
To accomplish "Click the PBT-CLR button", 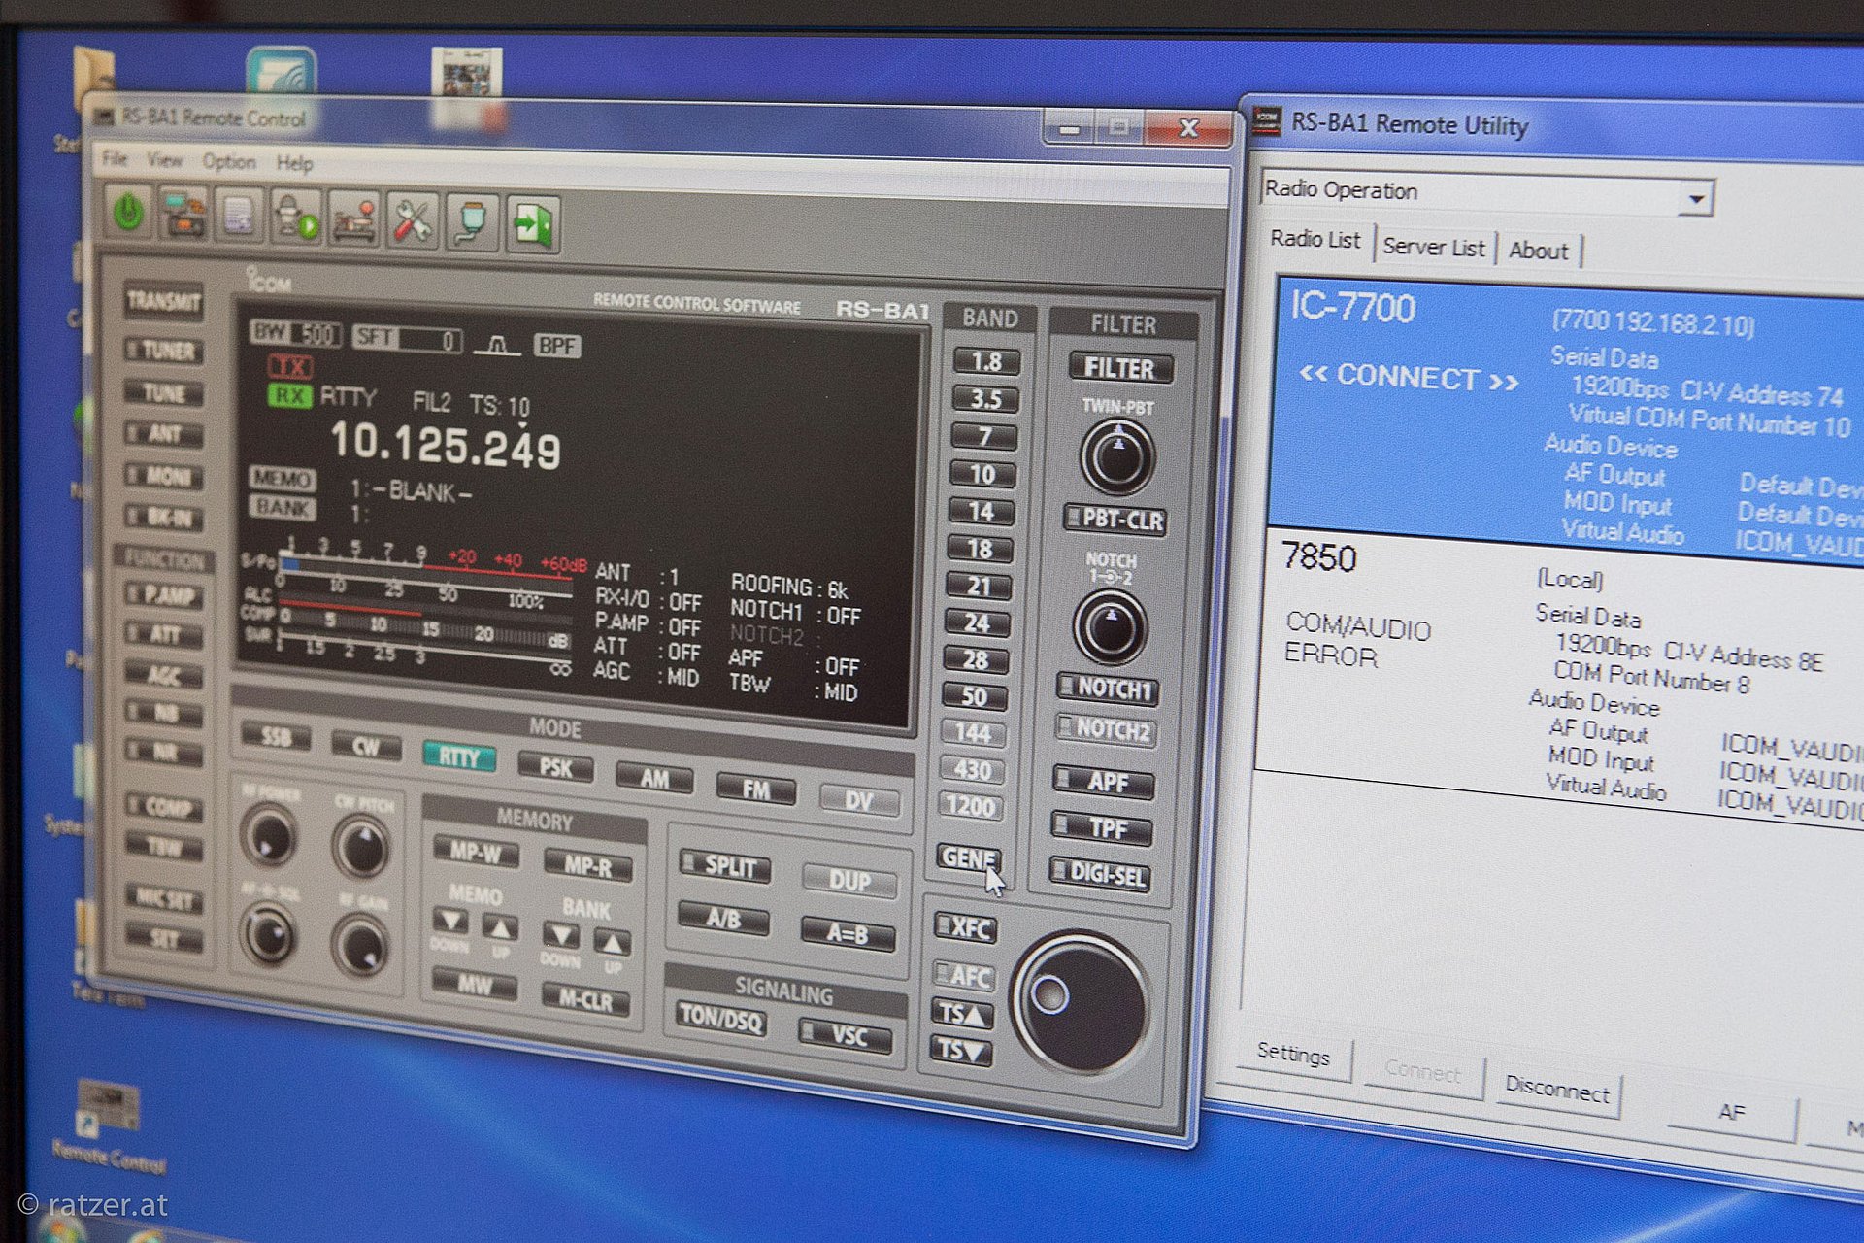I will 1115,520.
